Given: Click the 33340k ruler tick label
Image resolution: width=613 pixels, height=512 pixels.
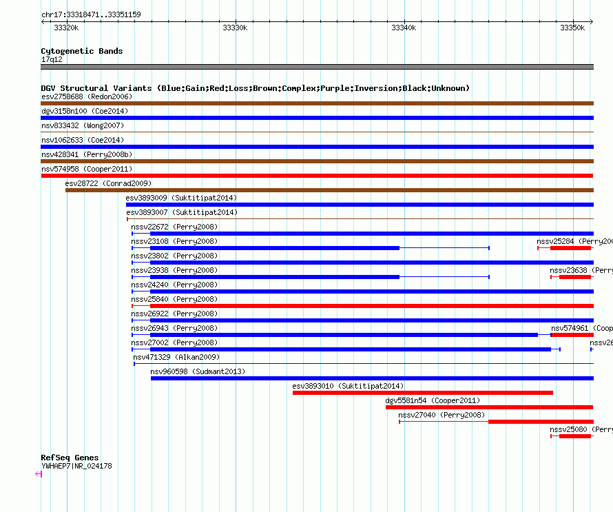Looking at the screenshot, I should point(404,28).
